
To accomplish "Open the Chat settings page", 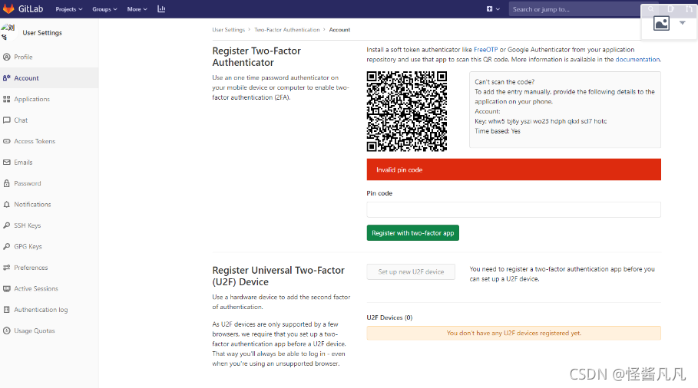I will [x=21, y=120].
